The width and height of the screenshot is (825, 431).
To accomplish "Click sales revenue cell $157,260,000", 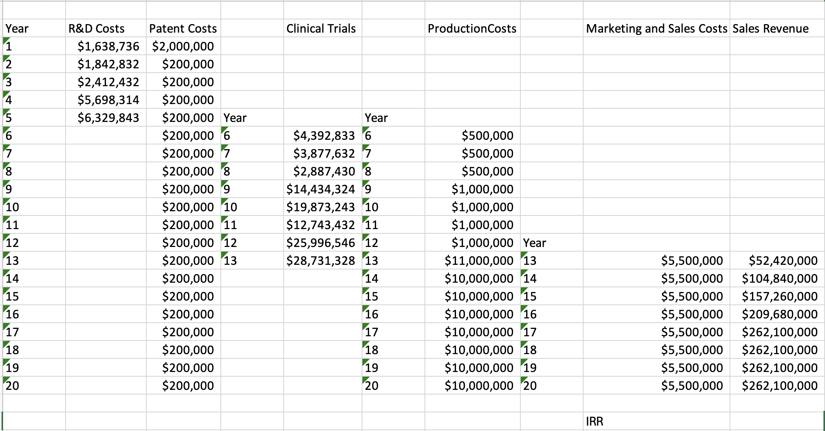I will pyautogui.click(x=777, y=296).
